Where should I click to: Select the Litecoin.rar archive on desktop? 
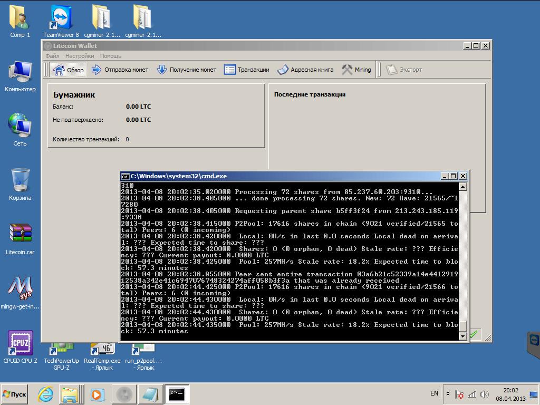[20, 239]
